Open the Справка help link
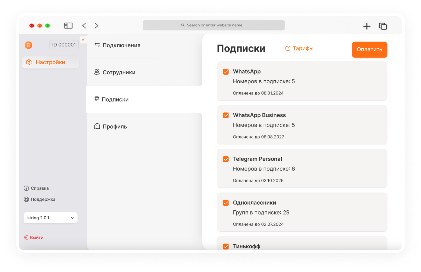 point(40,188)
